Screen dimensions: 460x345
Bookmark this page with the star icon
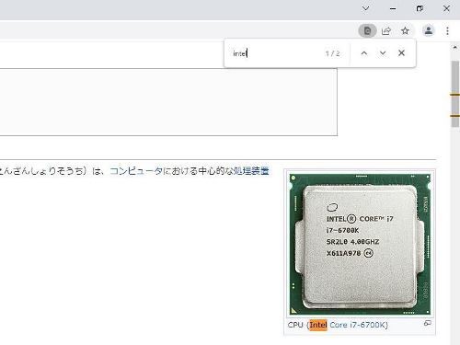click(405, 30)
